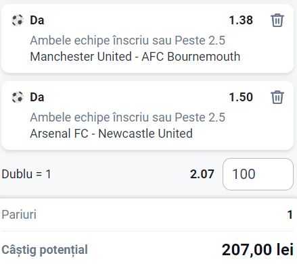
Task: Click the Da outcome on the Manchester United bet
Action: pyautogui.click(x=37, y=20)
